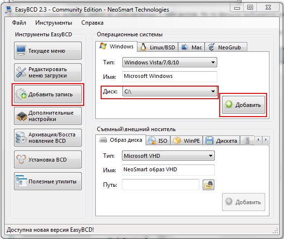
Task: Switch to the Linux/BSD tab
Action: [x=158, y=47]
